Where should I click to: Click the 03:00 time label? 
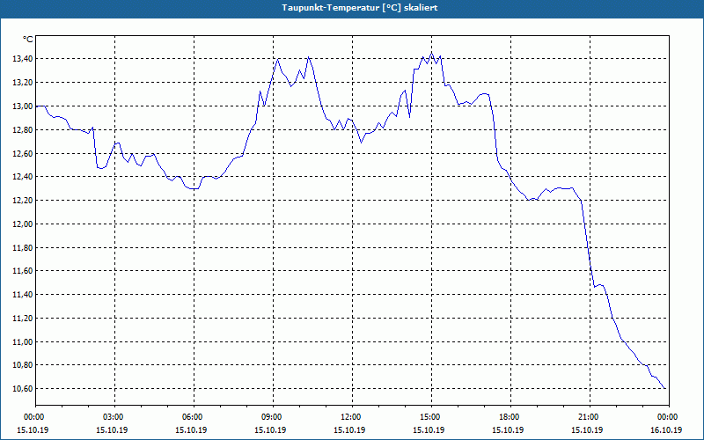[115, 417]
